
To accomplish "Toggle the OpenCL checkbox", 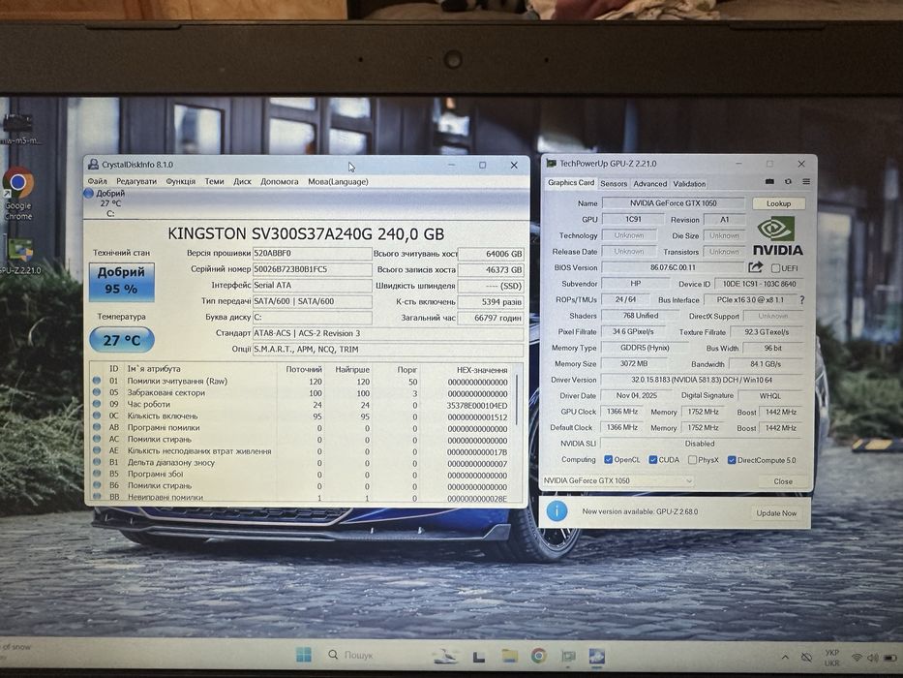I will coord(608,459).
